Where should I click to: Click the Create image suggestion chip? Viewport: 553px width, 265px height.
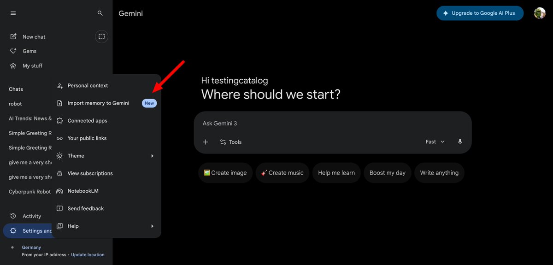pyautogui.click(x=225, y=173)
